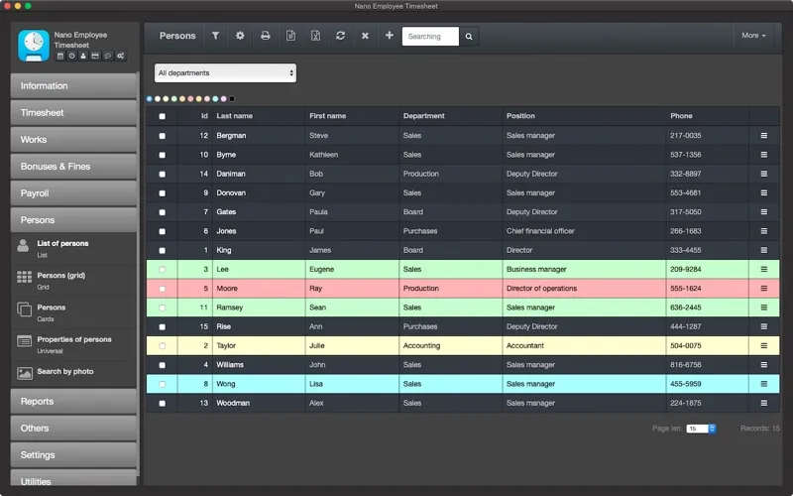
Task: Open the Payroll section
Action: [x=73, y=193]
